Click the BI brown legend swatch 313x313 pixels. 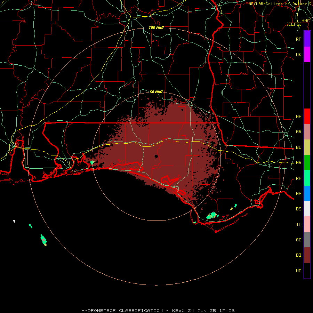coord(307,255)
